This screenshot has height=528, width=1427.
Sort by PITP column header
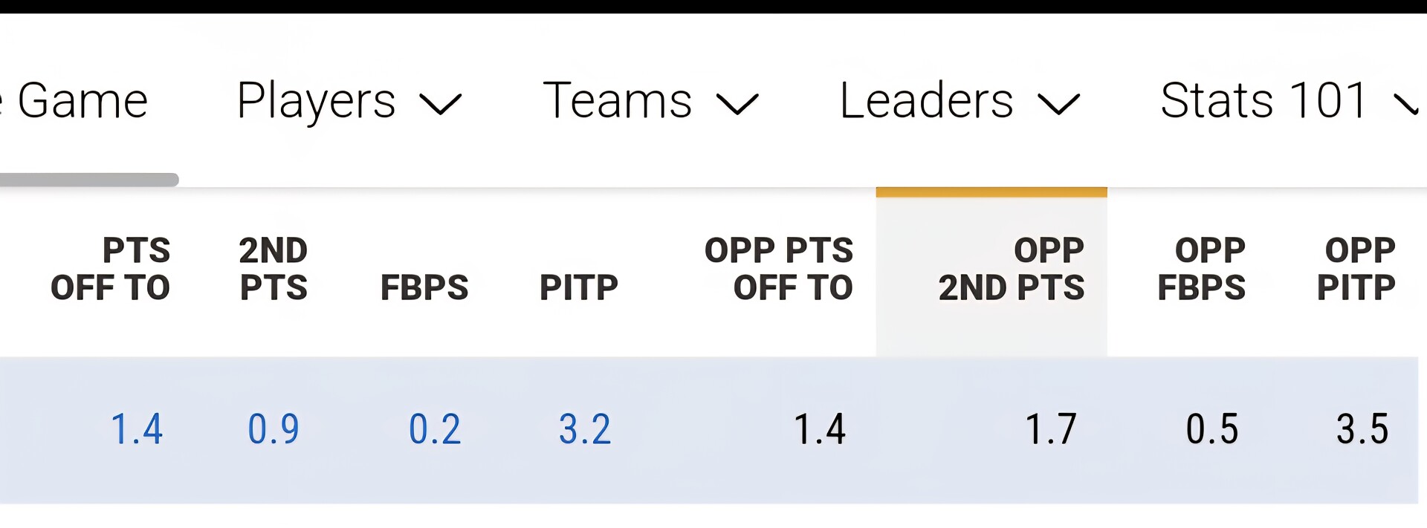pos(578,287)
